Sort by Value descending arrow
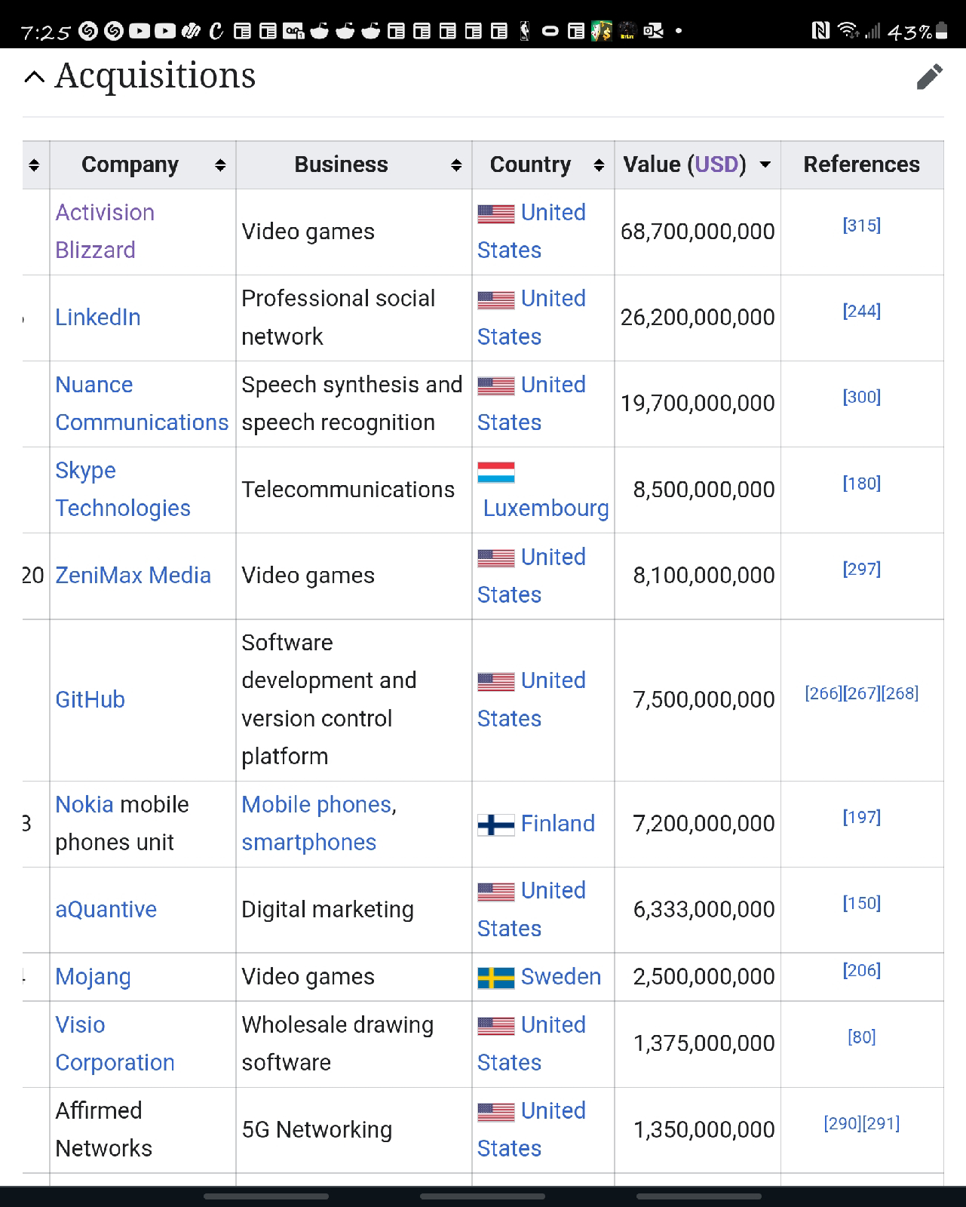966x1207 pixels. (x=765, y=164)
